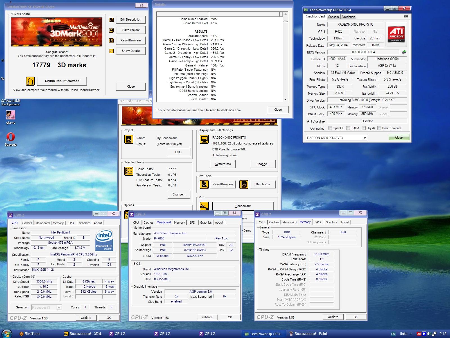Click the Close button in GPU-Z

(x=399, y=137)
